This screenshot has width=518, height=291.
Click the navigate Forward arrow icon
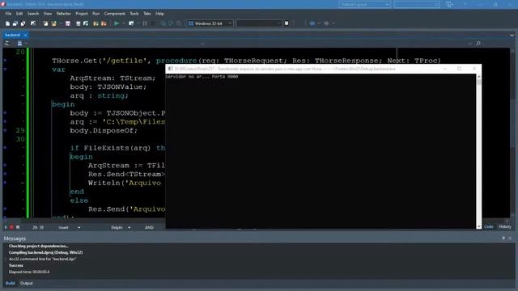pos(326,23)
